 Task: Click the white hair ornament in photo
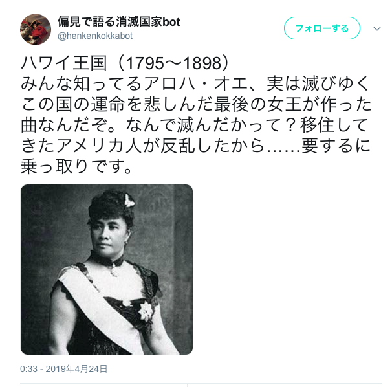[129, 201]
